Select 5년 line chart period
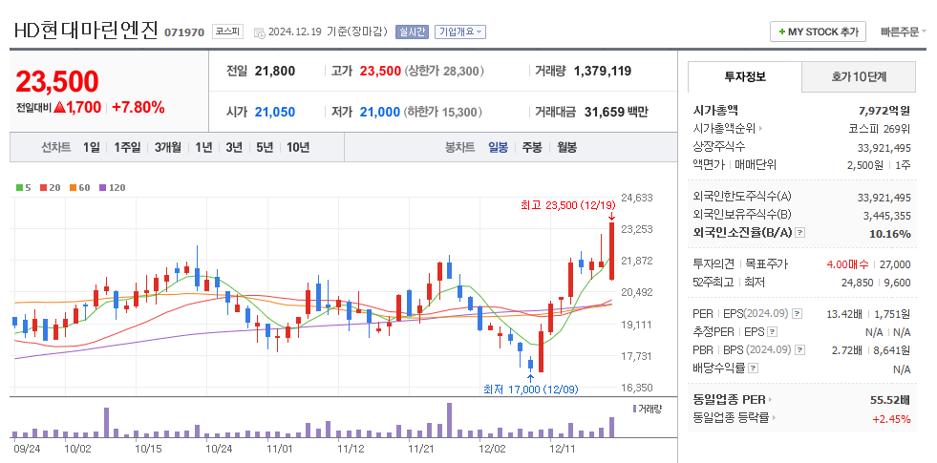Image resolution: width=937 pixels, height=463 pixels. (x=265, y=147)
